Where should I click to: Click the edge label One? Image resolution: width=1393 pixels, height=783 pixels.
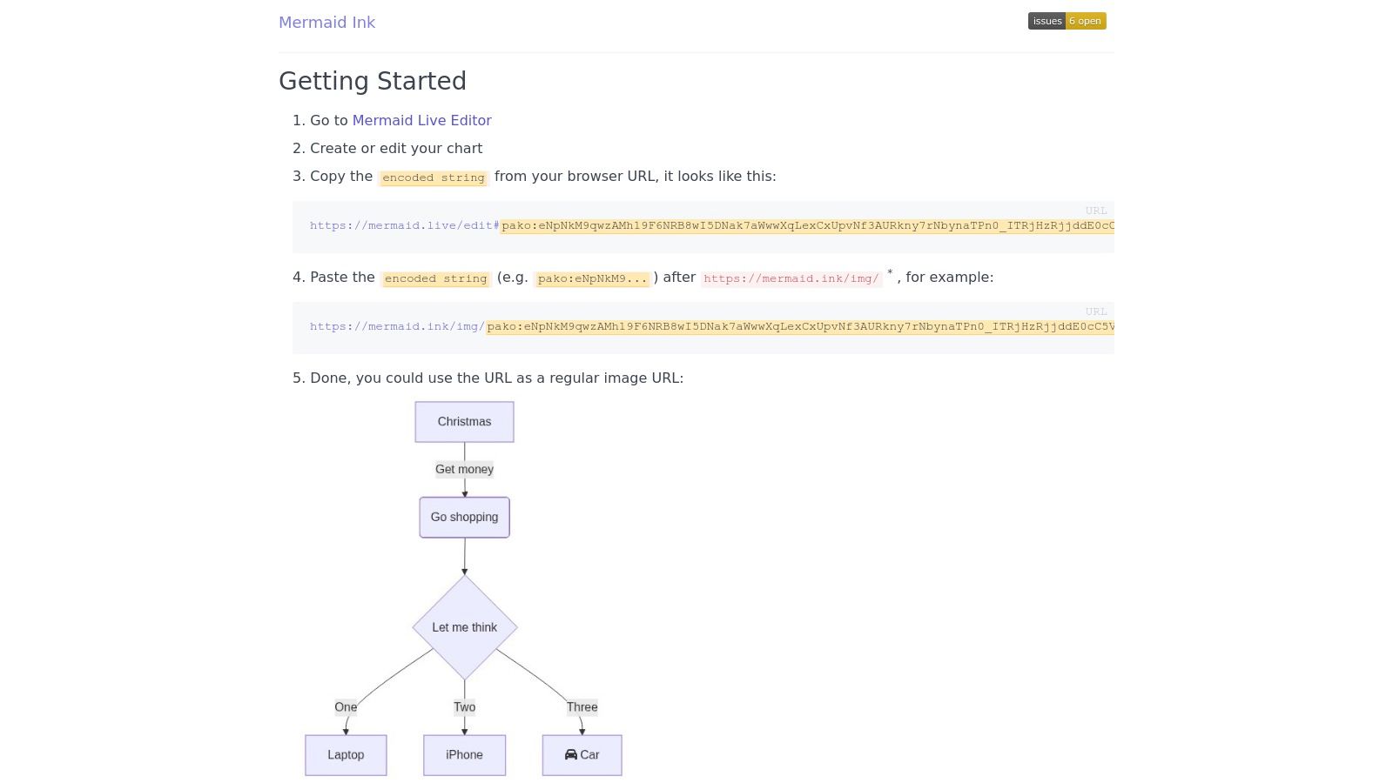tap(346, 707)
